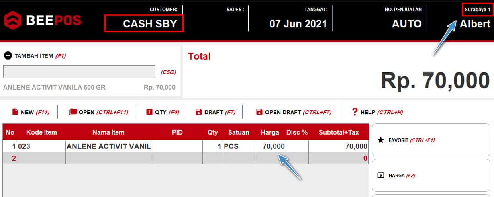Image resolution: width=494 pixels, height=197 pixels.
Task: Click the Harga dollar icon
Action: point(381,175)
